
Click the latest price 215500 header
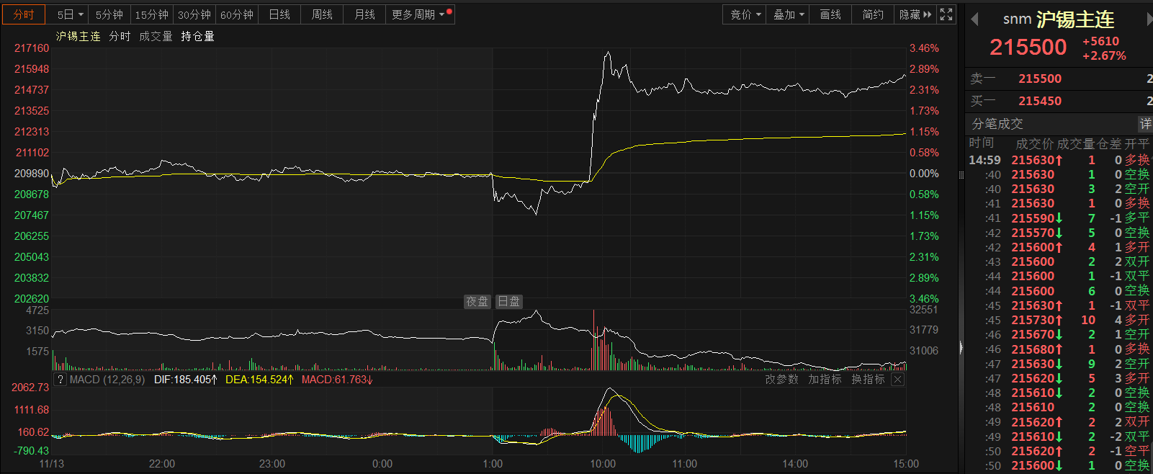(x=1028, y=48)
